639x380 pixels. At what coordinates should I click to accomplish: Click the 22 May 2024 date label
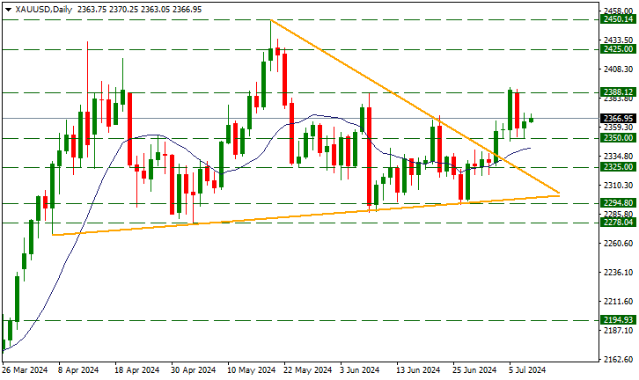[308, 370]
